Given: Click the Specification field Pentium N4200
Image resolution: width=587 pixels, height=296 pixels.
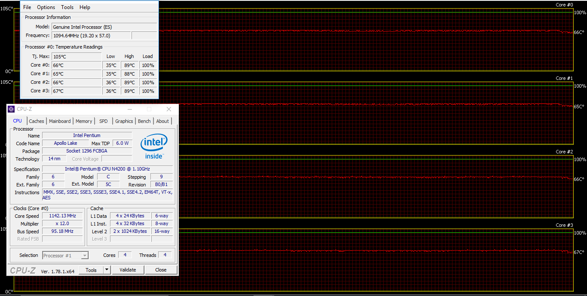Looking at the screenshot, I should tap(107, 169).
